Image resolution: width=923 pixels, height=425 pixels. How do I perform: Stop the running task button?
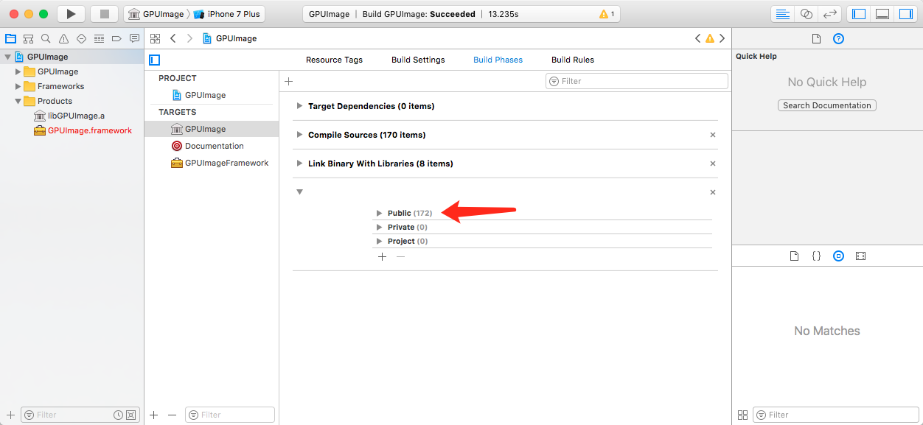pos(104,14)
